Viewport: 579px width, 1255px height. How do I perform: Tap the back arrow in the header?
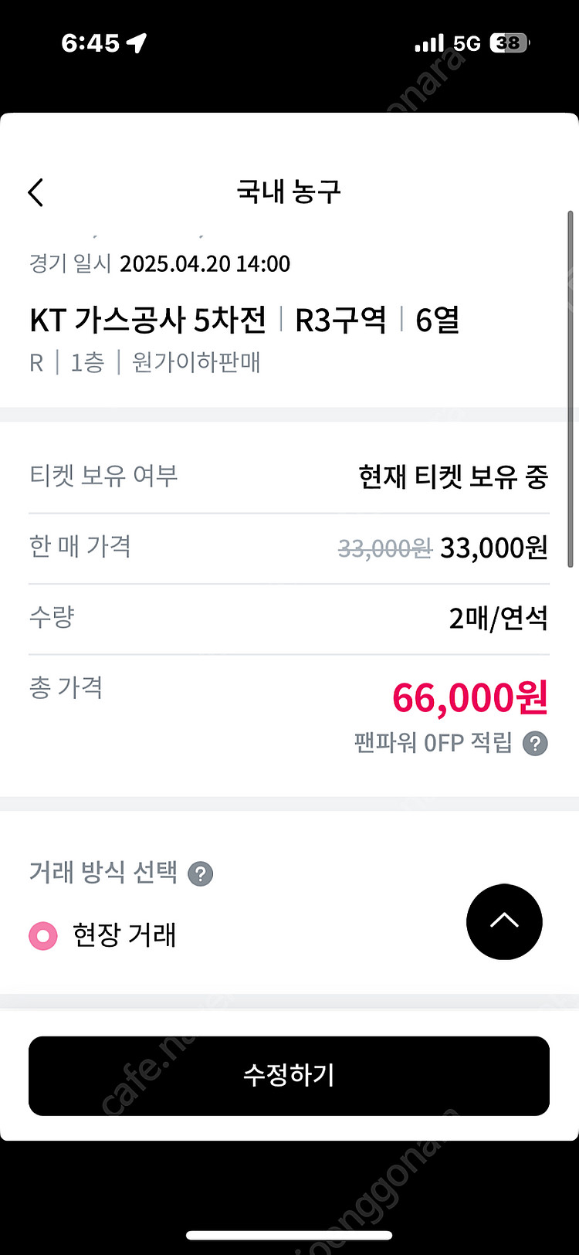click(36, 192)
